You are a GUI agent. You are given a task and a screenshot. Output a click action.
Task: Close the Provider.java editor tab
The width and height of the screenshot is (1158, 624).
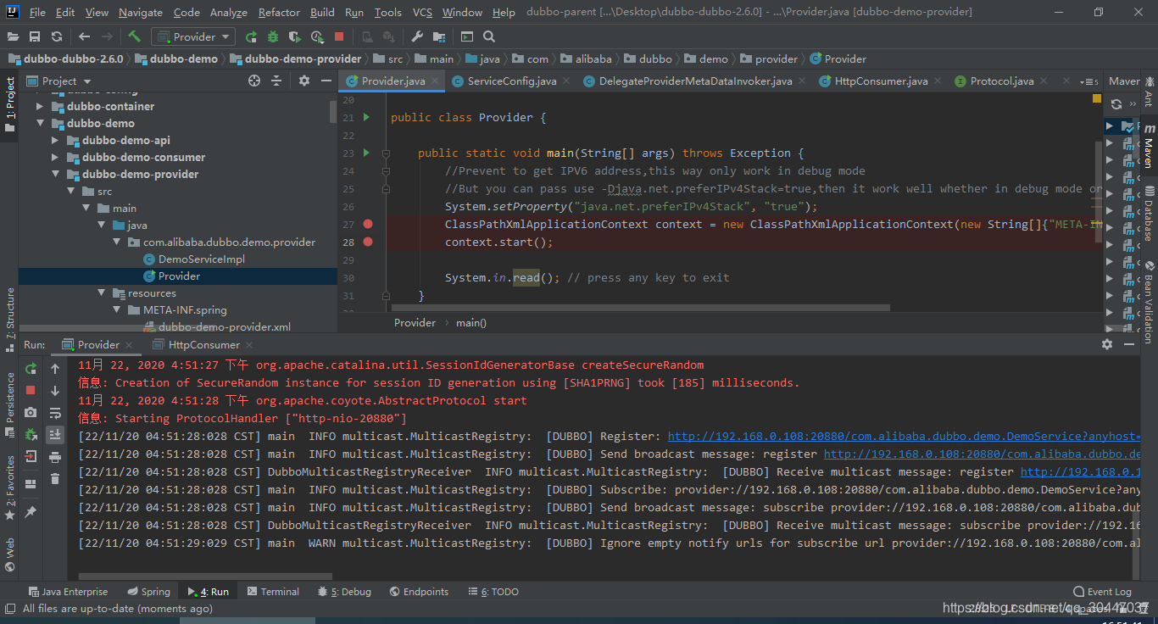tap(435, 81)
